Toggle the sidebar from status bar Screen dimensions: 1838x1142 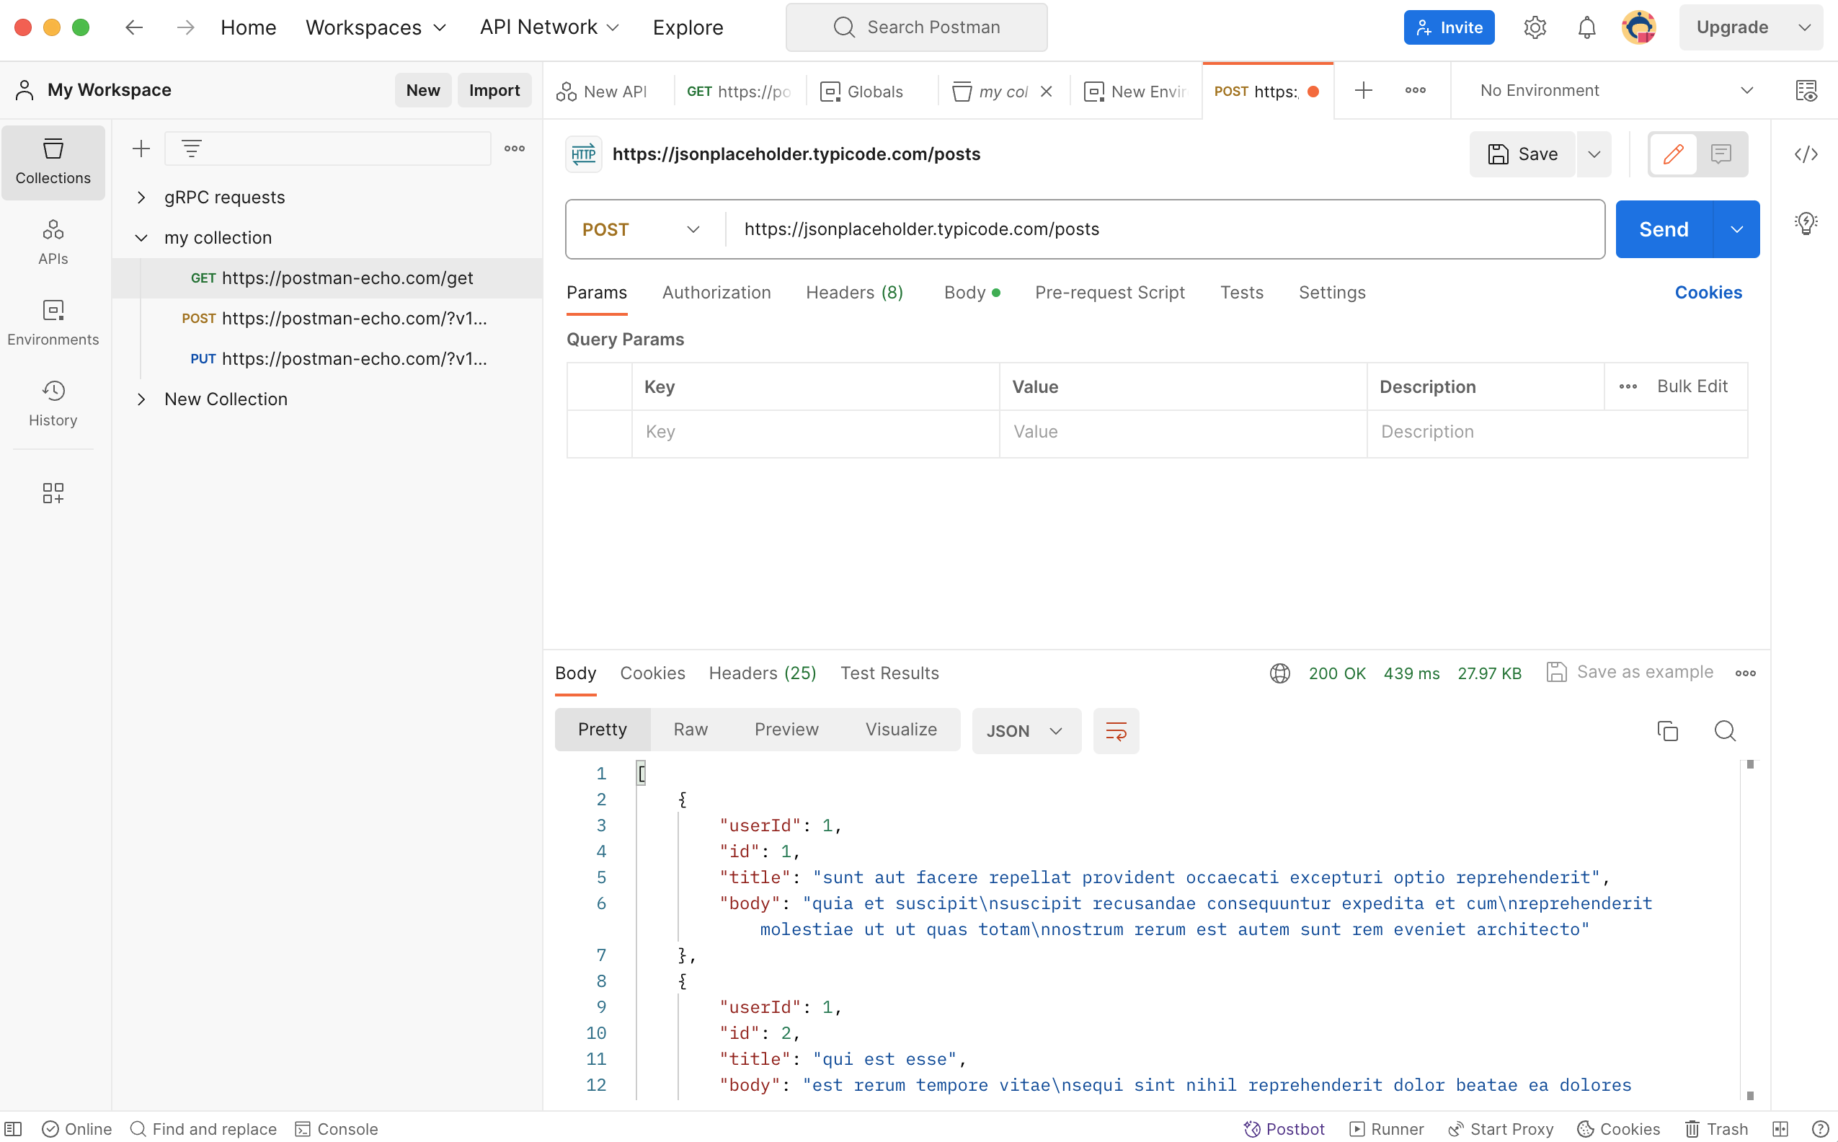[x=14, y=1128]
